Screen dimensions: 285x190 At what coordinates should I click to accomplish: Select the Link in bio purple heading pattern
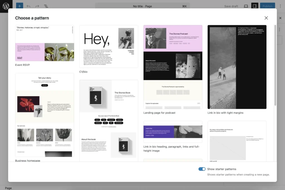pos(173,132)
